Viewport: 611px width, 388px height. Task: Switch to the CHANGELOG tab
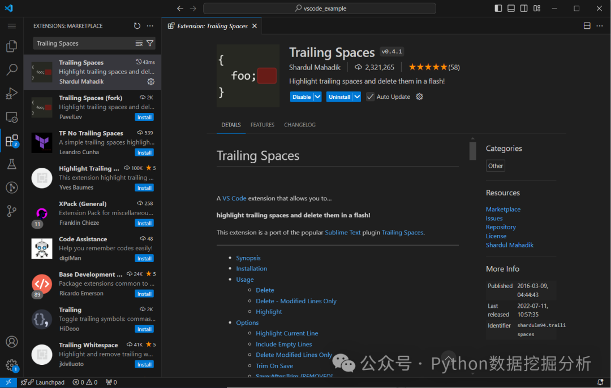click(300, 125)
